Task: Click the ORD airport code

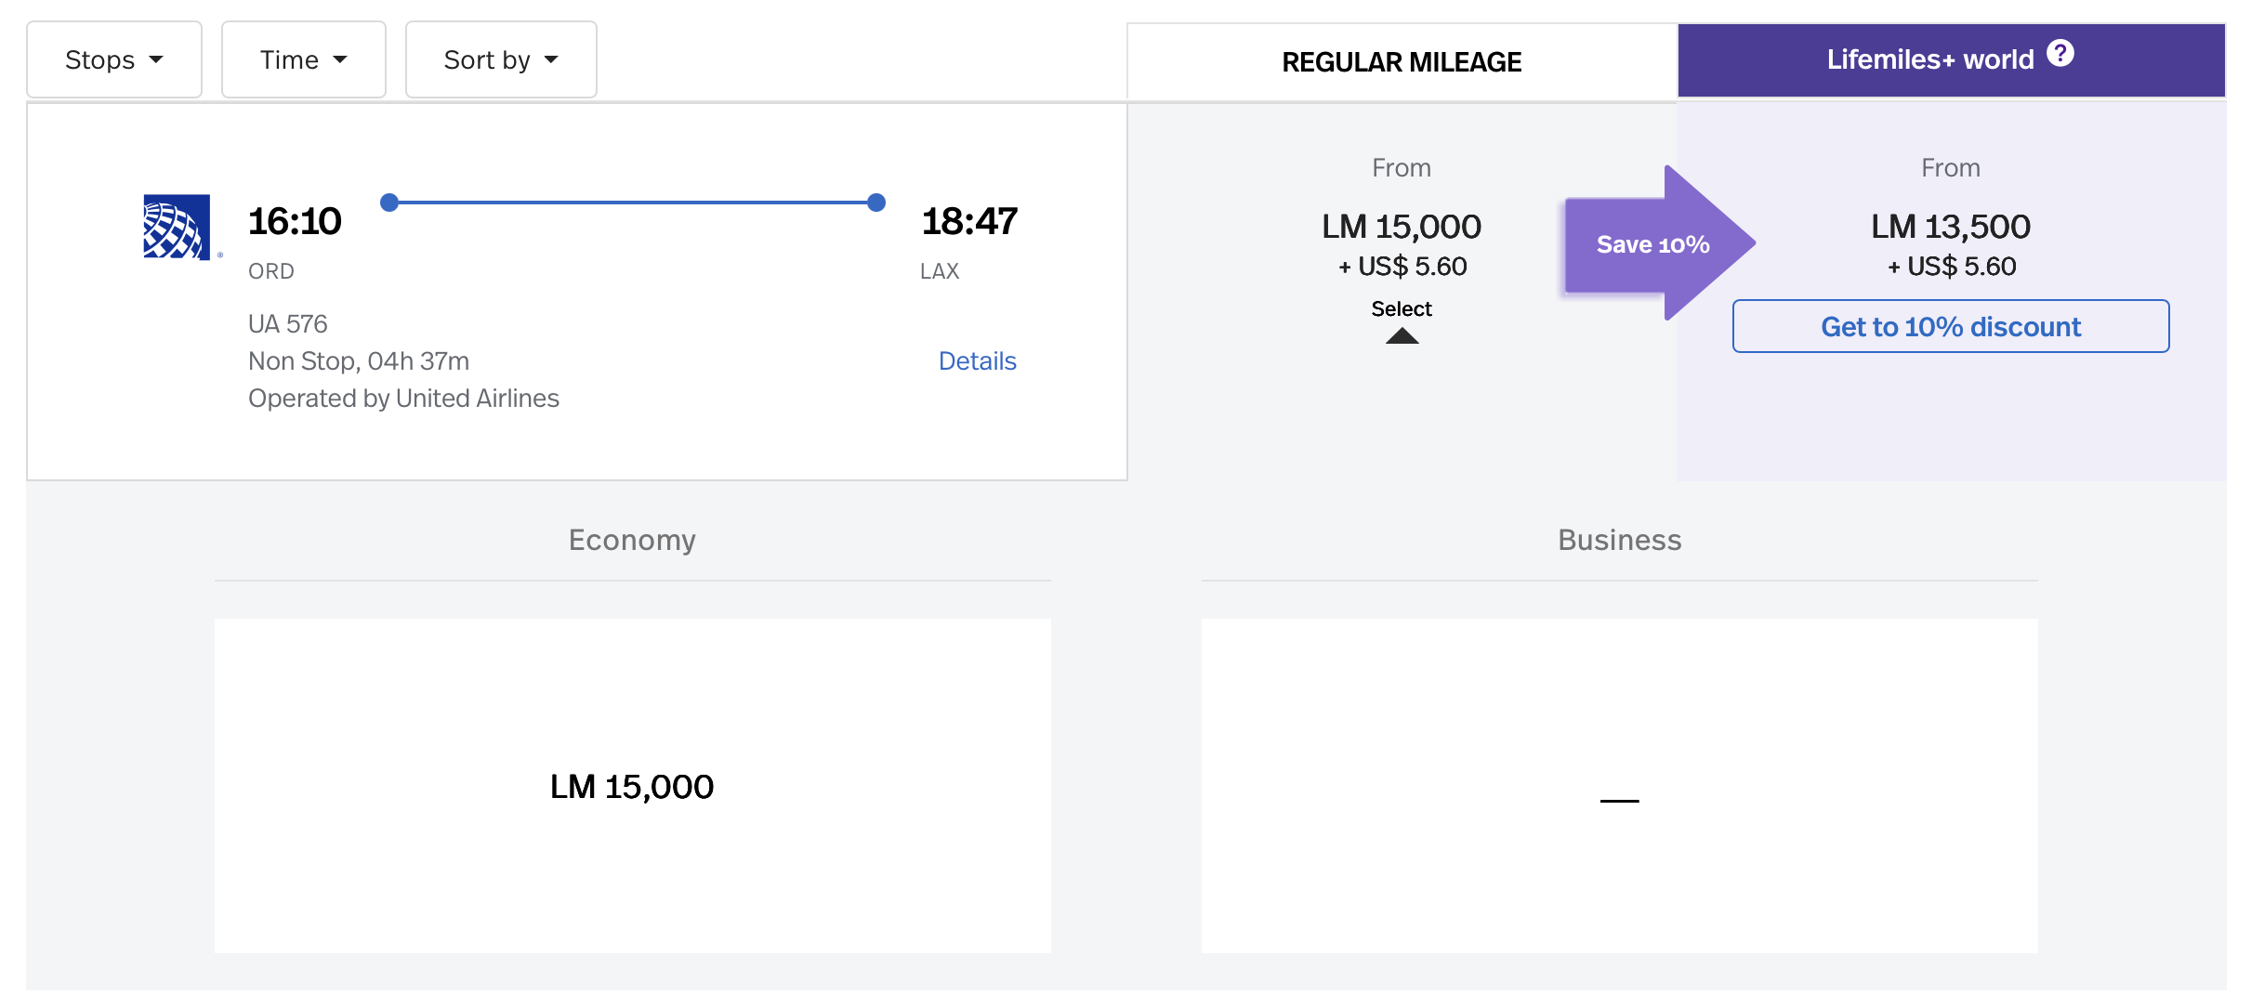Action: (x=271, y=271)
